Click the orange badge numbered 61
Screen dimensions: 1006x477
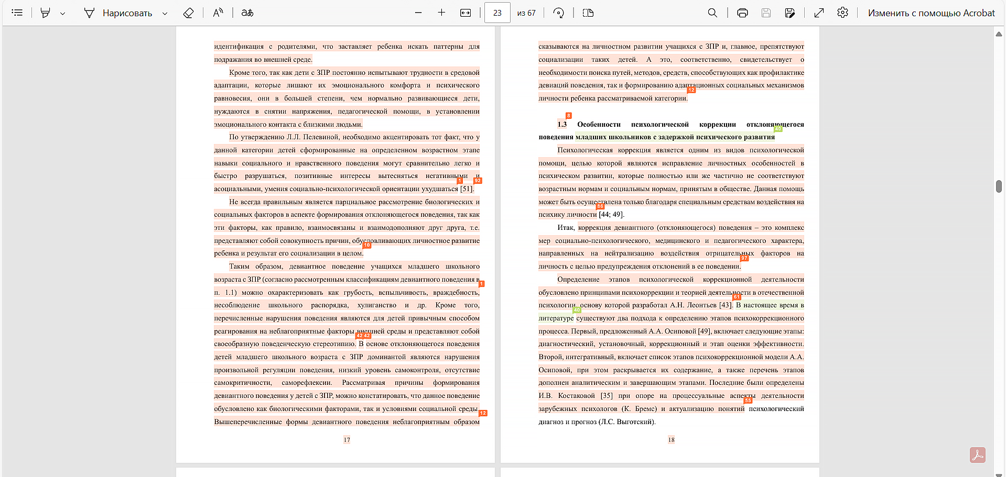[x=737, y=297]
